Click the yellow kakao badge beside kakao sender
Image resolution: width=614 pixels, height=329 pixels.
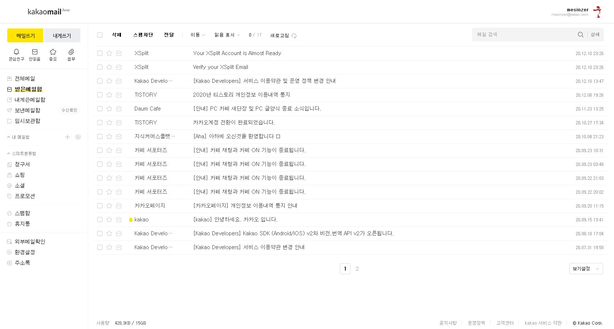pyautogui.click(x=131, y=220)
